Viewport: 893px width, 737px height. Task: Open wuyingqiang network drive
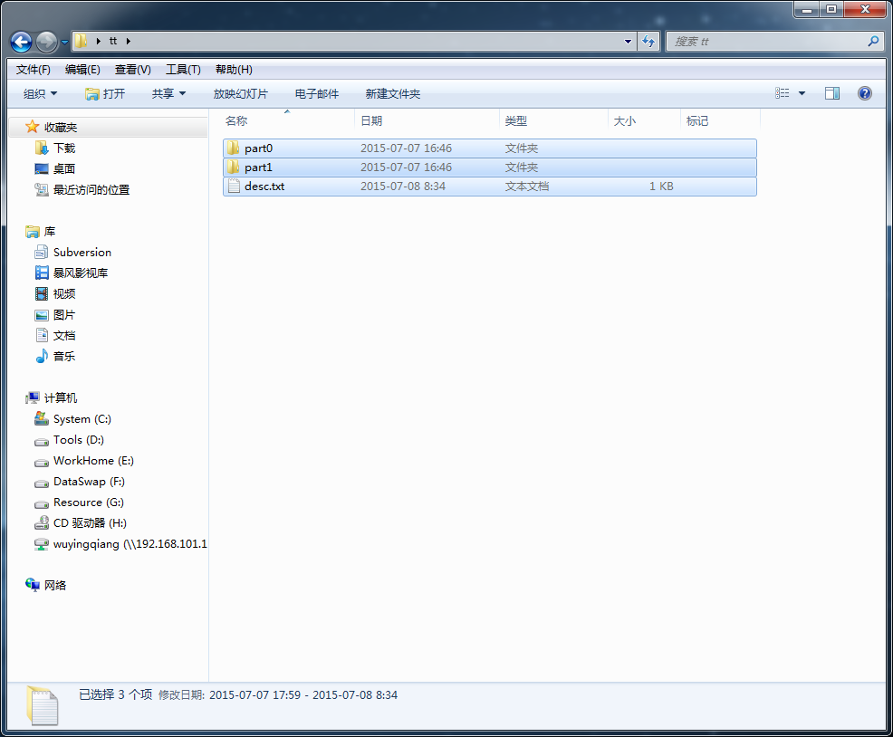click(120, 544)
